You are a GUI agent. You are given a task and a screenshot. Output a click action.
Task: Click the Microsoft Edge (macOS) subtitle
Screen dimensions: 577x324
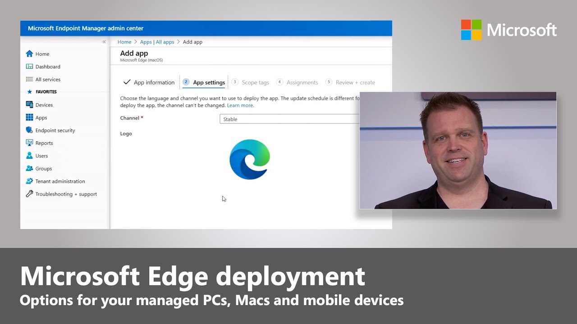(x=142, y=60)
